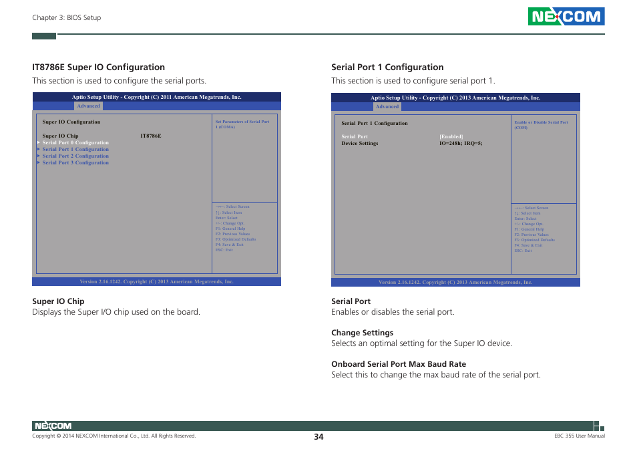Click 'ESC: Exit' in the right BIOS screen
The image size is (637, 449).
tap(523, 251)
